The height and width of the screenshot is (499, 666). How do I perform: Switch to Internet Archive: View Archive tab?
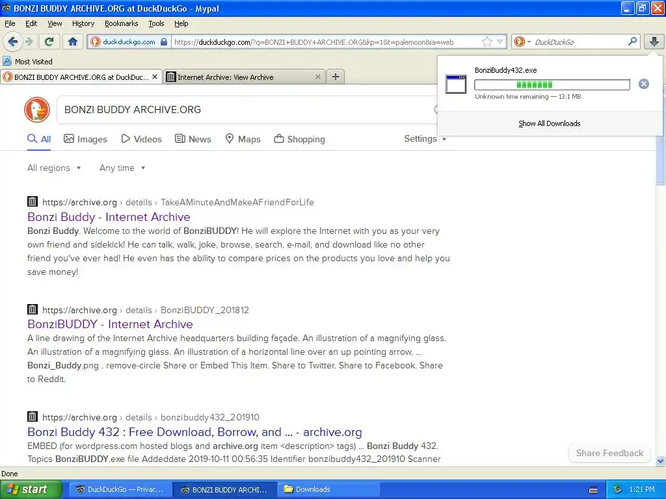(x=245, y=77)
